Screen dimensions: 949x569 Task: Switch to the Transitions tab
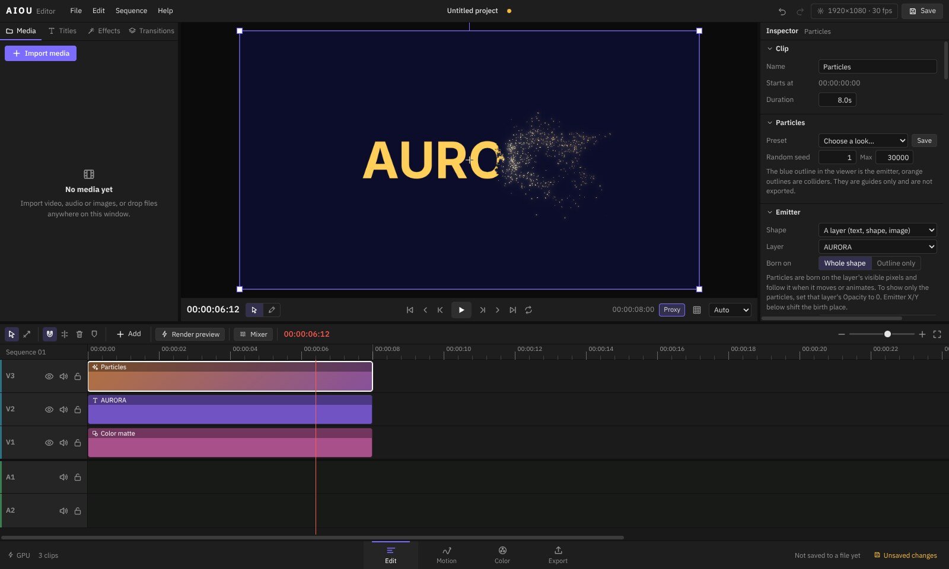point(152,31)
